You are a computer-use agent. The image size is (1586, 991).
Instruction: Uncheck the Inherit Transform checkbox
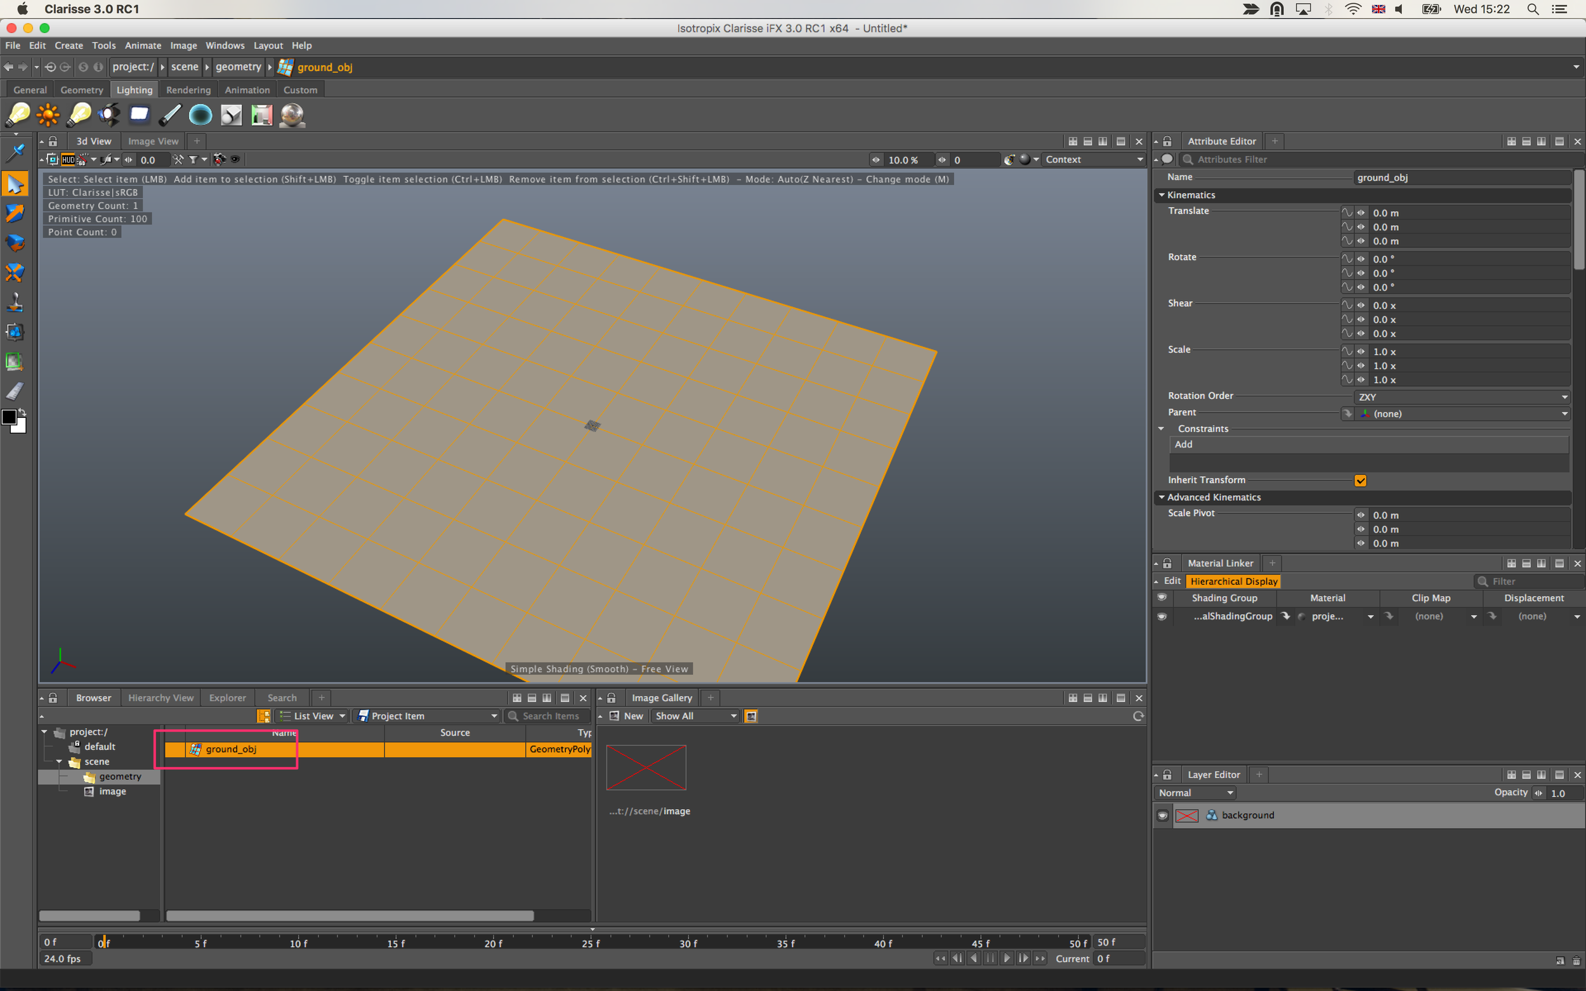pos(1360,481)
